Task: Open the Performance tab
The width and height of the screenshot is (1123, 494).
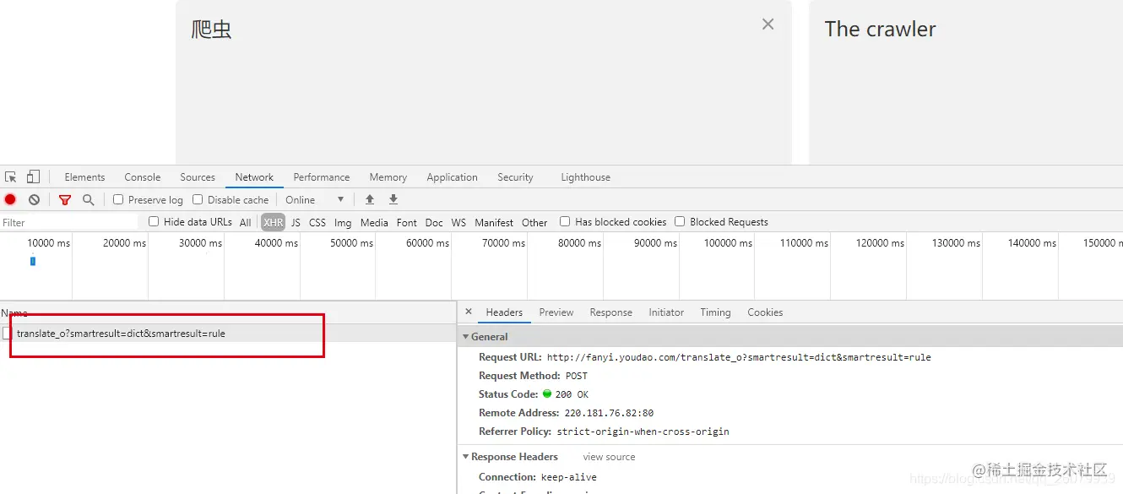Action: pos(322,177)
